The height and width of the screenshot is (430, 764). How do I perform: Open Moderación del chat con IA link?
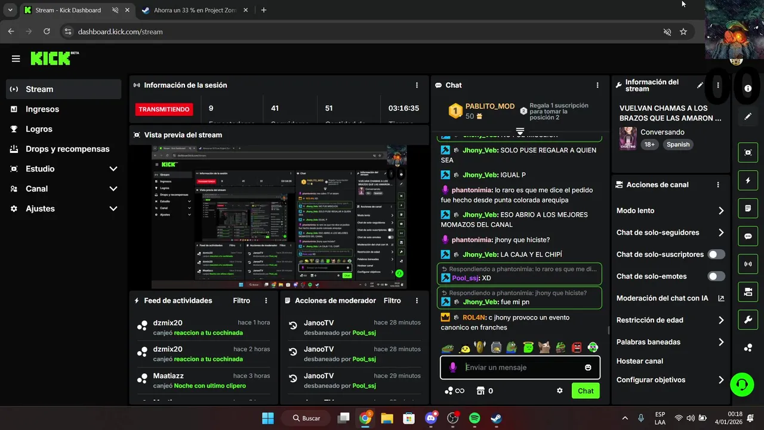670,298
